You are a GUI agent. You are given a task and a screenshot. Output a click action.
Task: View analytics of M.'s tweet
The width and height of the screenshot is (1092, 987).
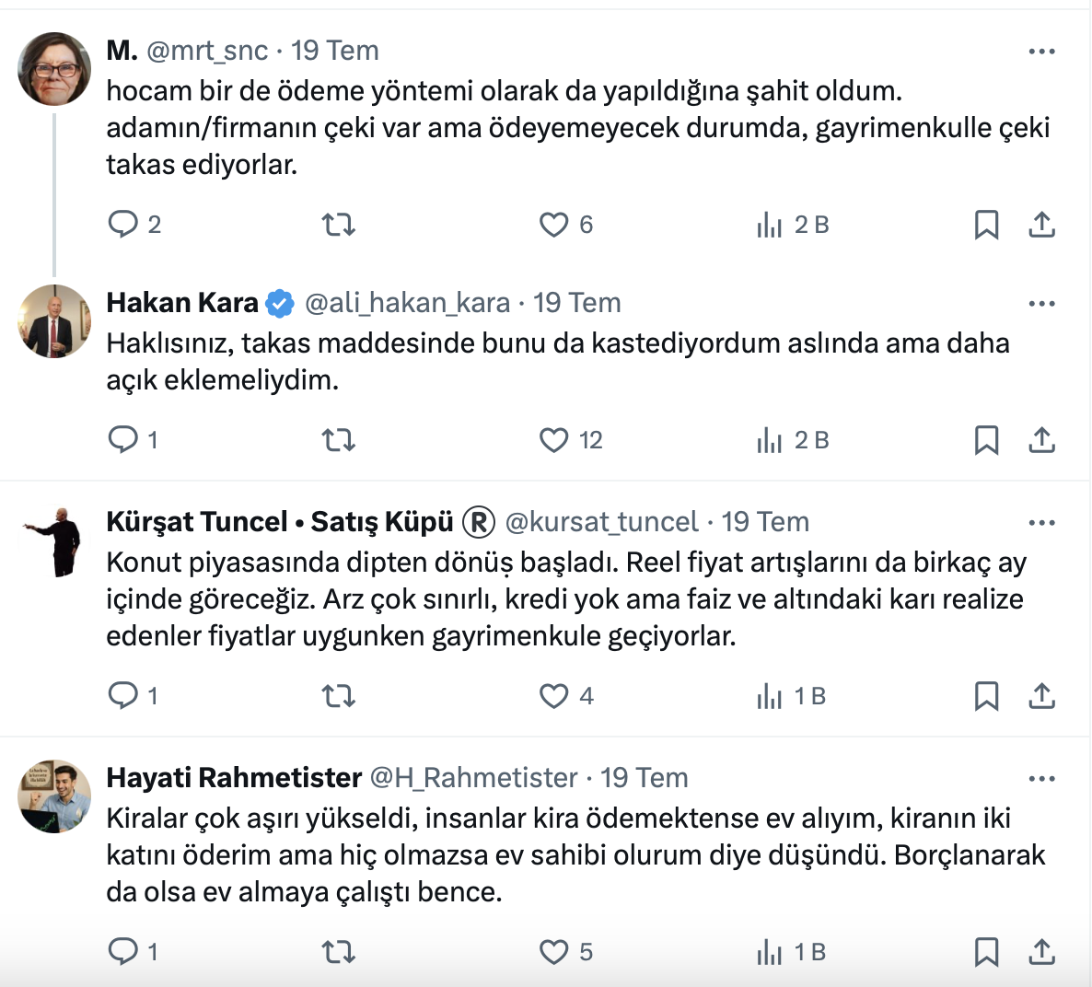point(770,225)
